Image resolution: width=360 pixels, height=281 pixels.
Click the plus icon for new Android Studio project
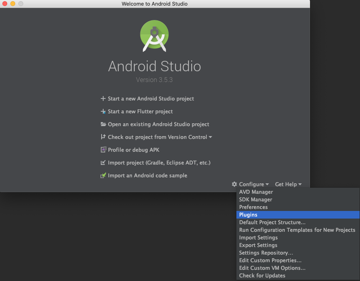click(x=103, y=98)
